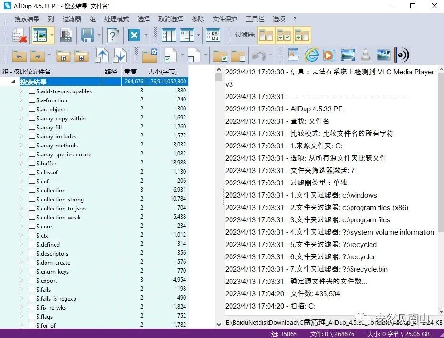Tick the $.descriptors checkbox
Viewport: 444px width, 338px height.
pos(32,253)
